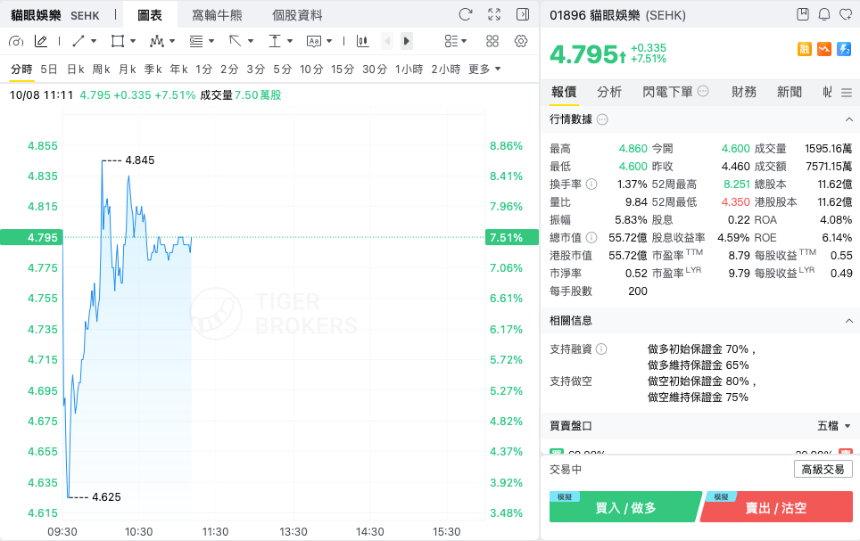This screenshot has width=860, height=541.
Task: Open the text tool dropdown arrow
Action: click(329, 41)
